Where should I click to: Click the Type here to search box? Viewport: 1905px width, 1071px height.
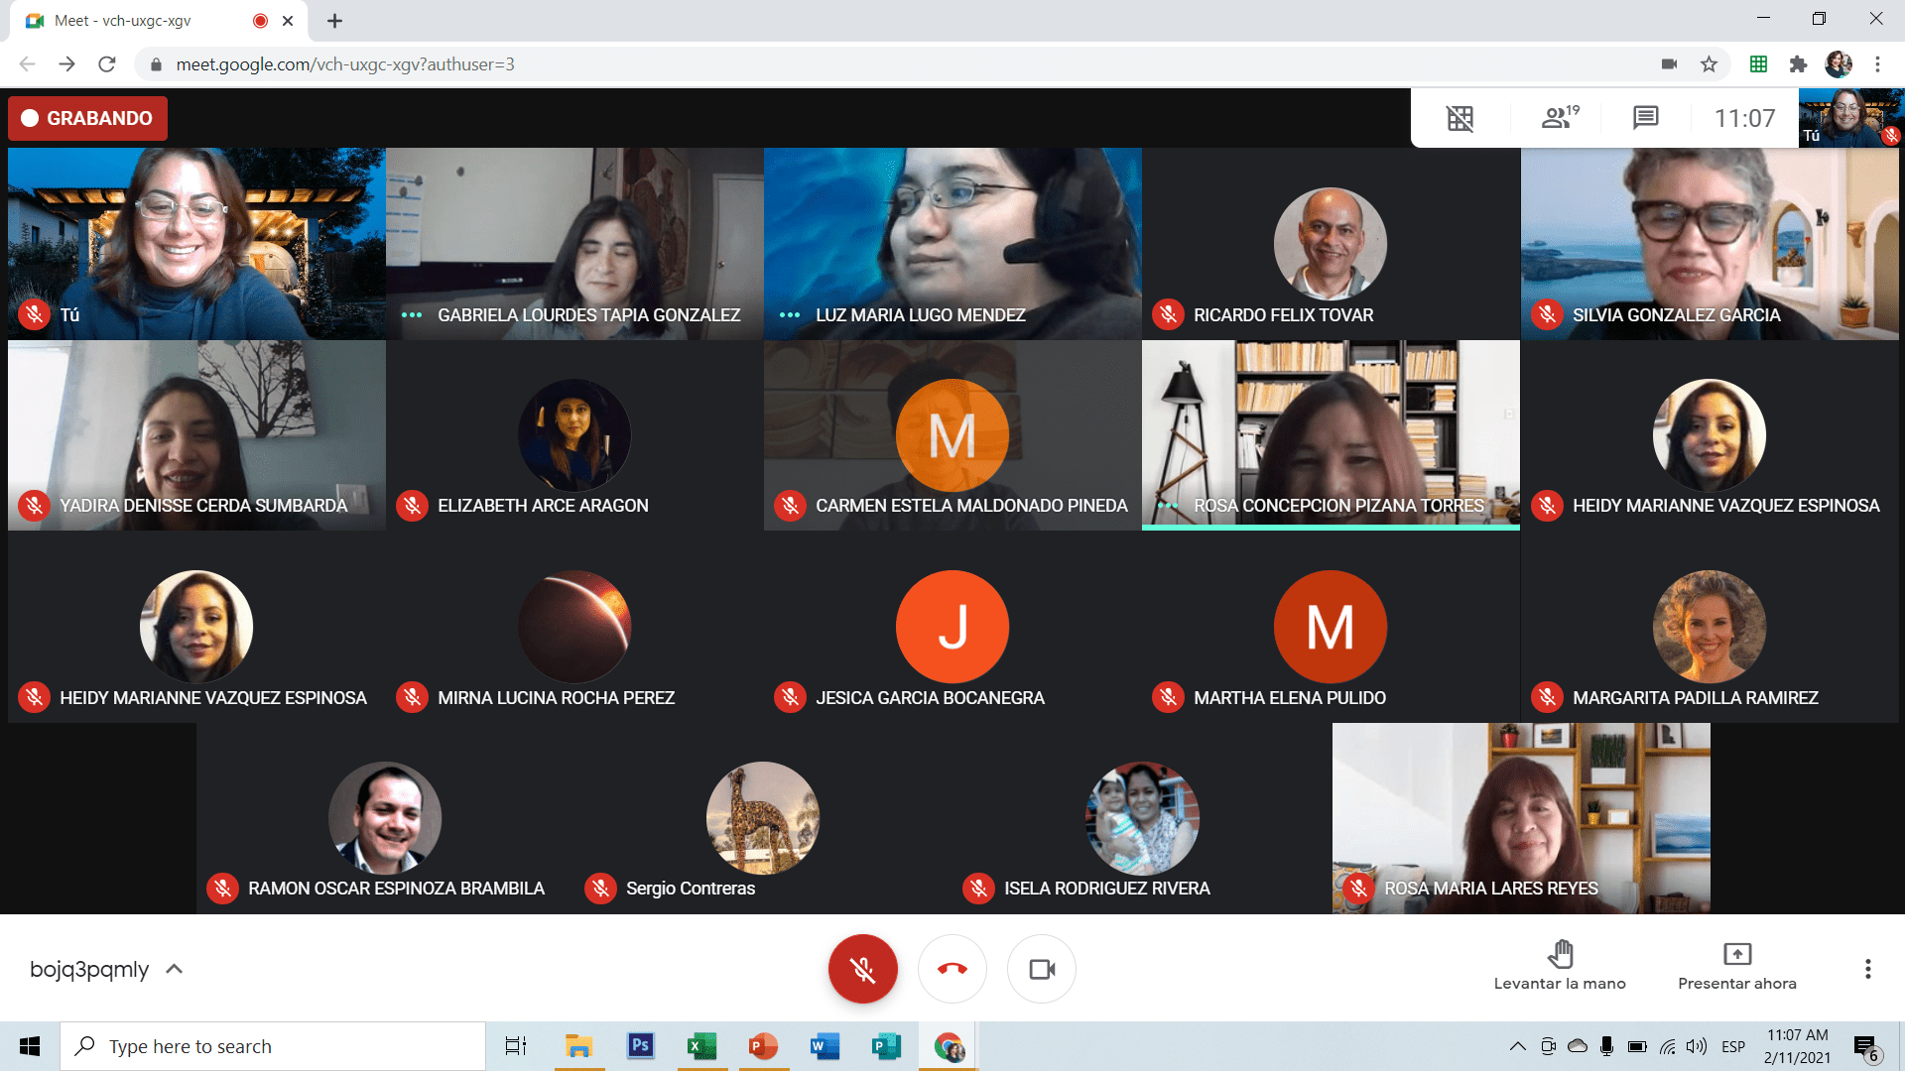coord(273,1046)
